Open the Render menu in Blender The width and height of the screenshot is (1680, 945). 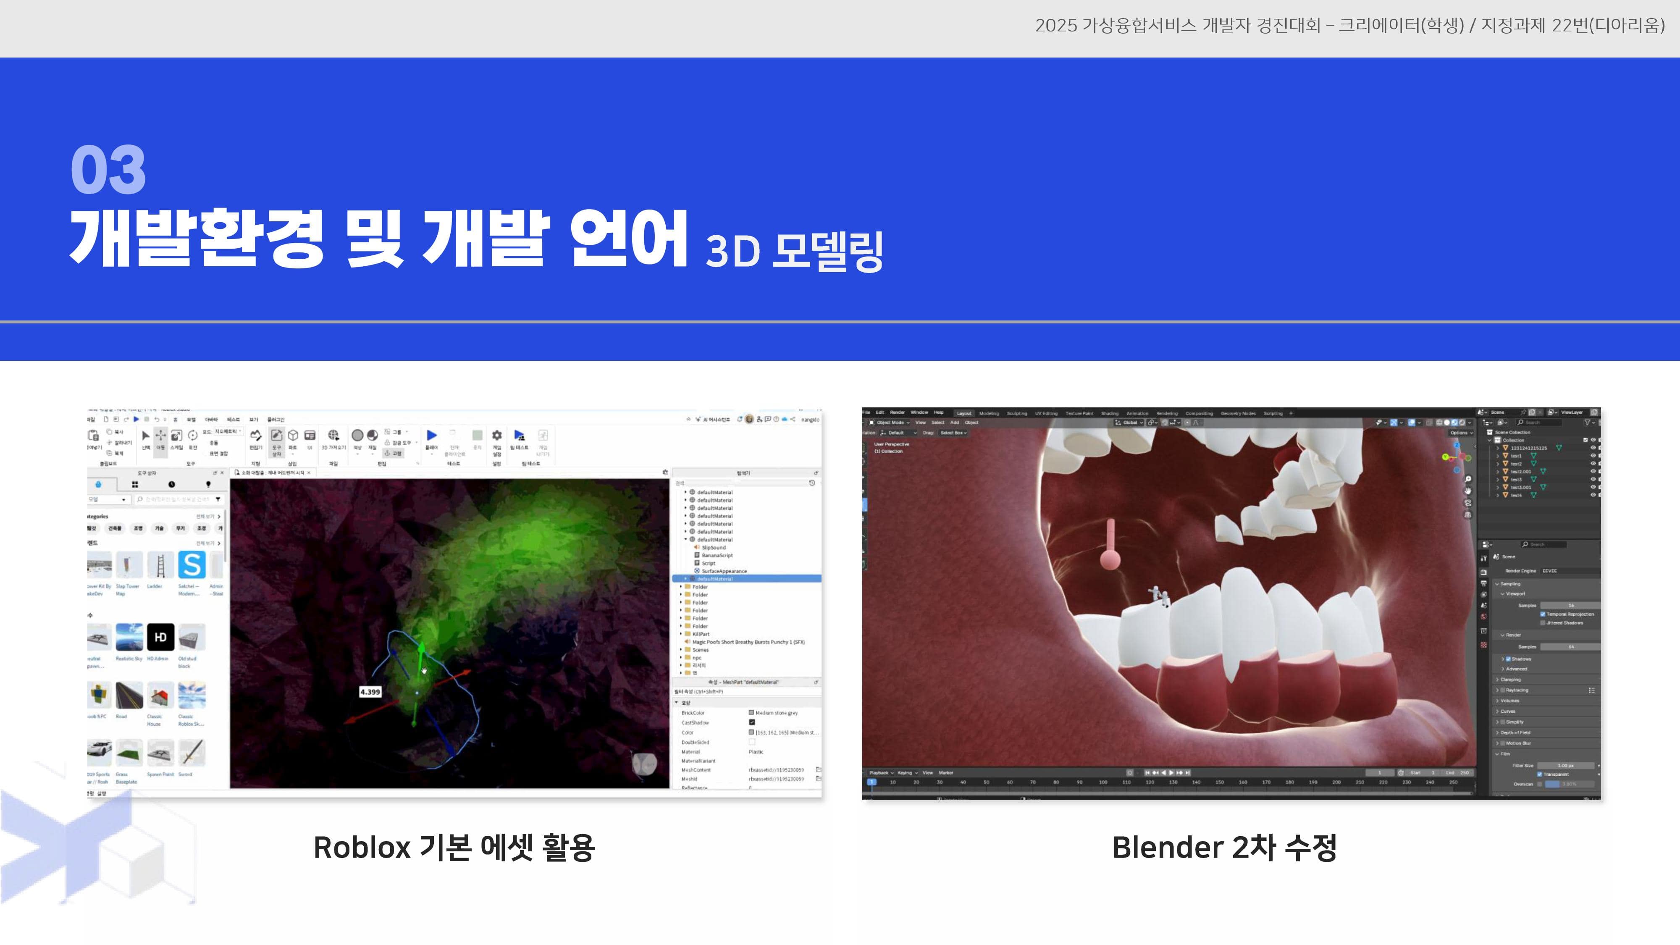[898, 413]
